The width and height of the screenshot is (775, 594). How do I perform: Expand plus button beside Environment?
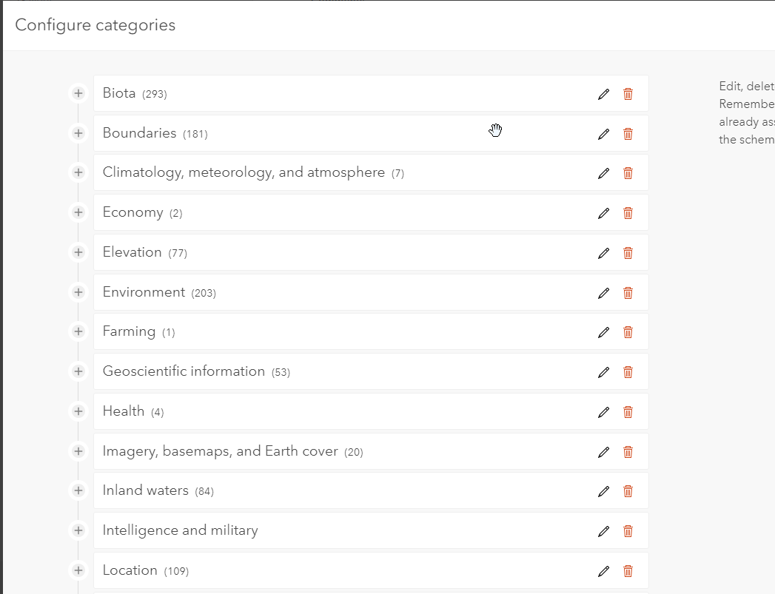click(78, 291)
